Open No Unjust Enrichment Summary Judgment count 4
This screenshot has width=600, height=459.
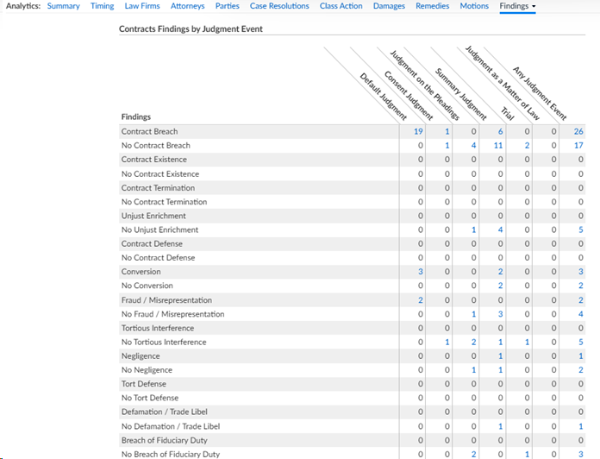point(500,229)
